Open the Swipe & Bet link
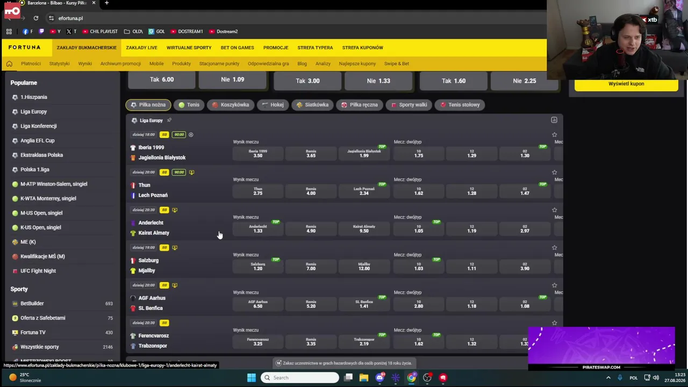 [x=397, y=64]
